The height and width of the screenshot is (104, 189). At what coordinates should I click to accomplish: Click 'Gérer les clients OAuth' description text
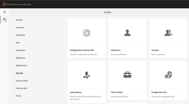(x=119, y=96)
